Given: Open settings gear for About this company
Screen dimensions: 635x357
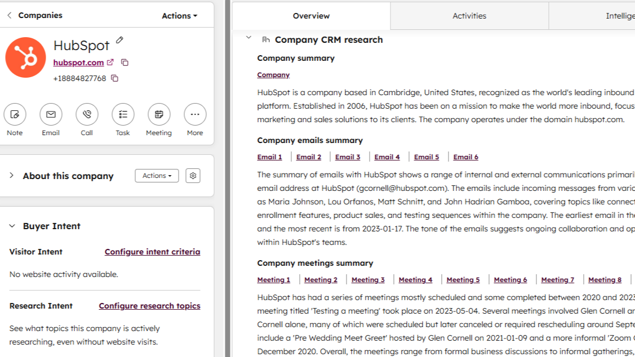Looking at the screenshot, I should [x=193, y=176].
